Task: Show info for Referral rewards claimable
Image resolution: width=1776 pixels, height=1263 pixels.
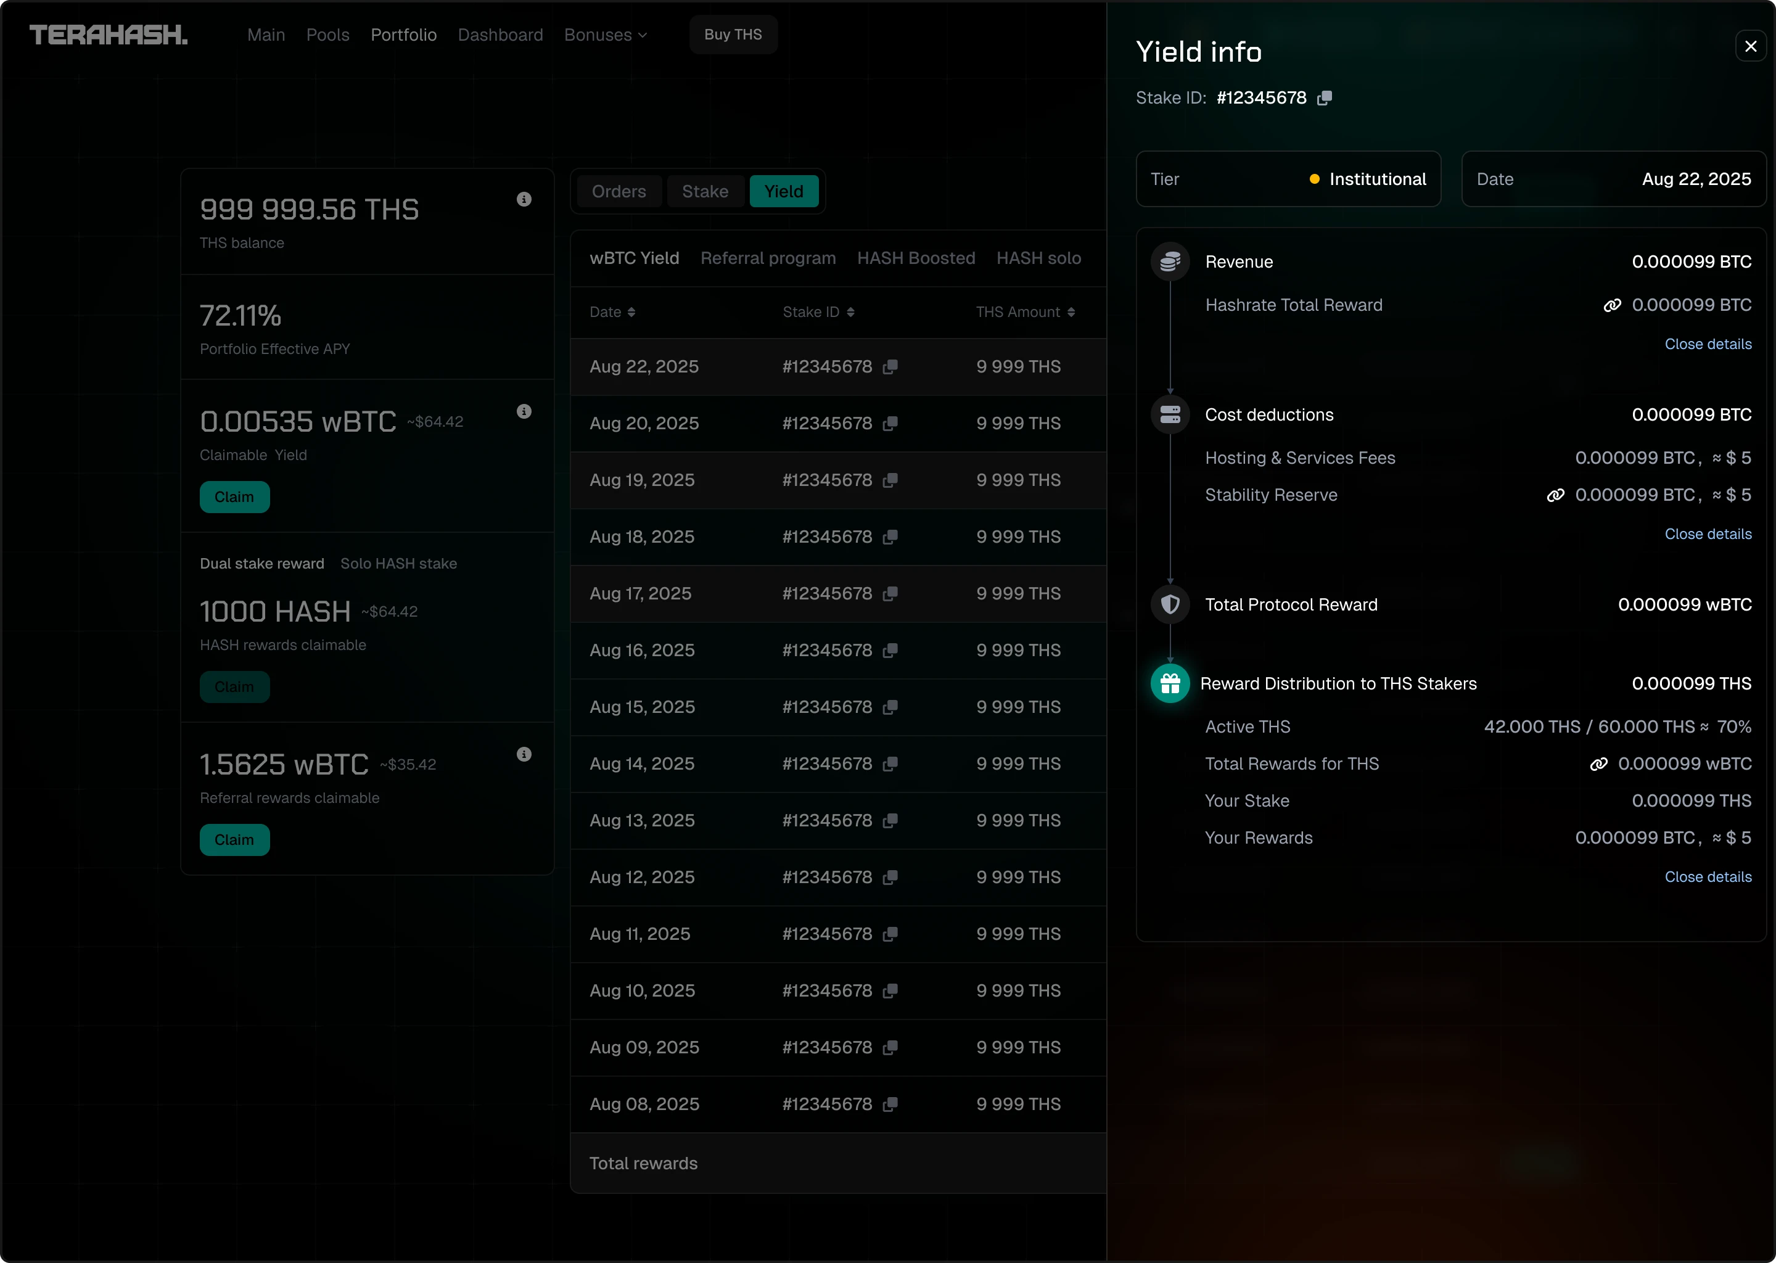Action: pyautogui.click(x=524, y=754)
